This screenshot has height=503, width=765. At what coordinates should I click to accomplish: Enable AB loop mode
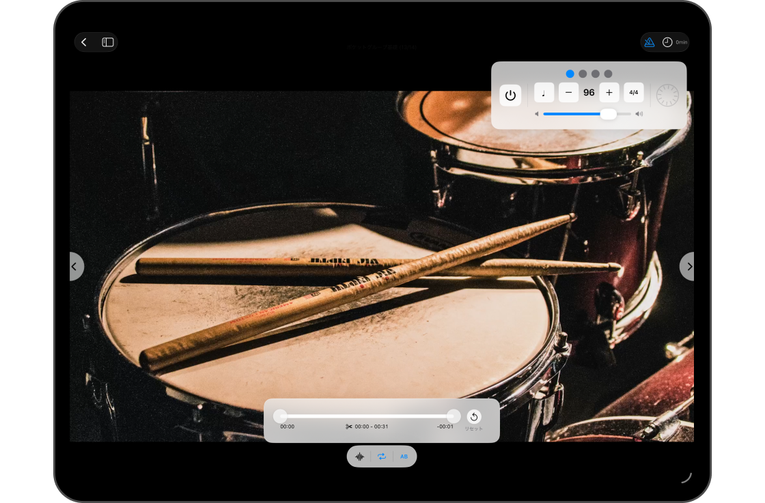pos(404,456)
